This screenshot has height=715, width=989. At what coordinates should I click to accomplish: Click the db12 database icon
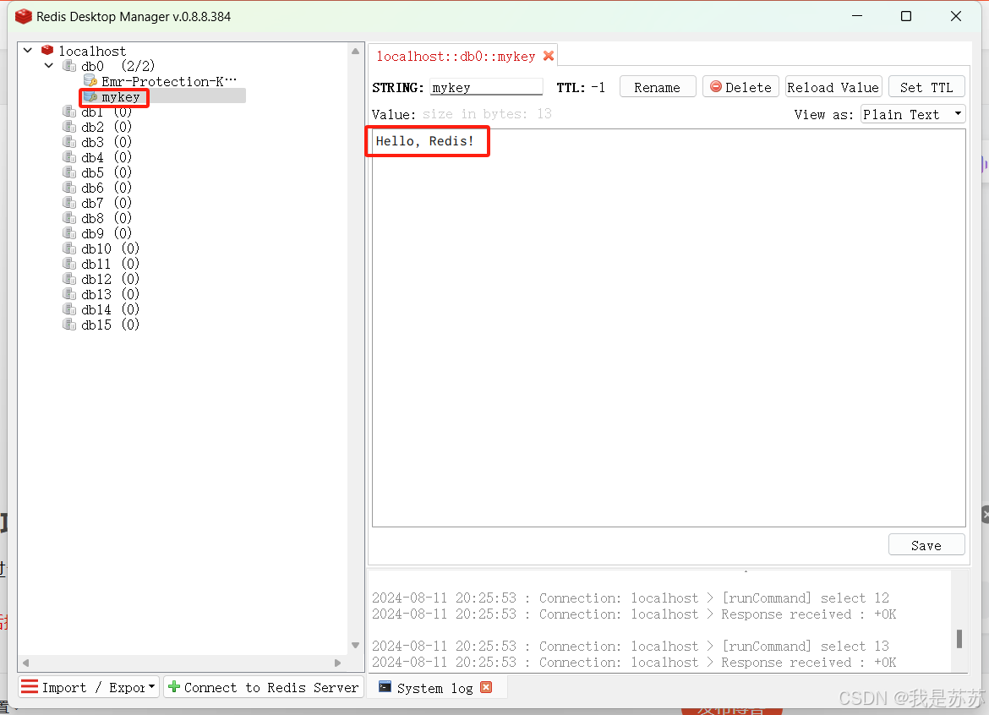pyautogui.click(x=69, y=279)
